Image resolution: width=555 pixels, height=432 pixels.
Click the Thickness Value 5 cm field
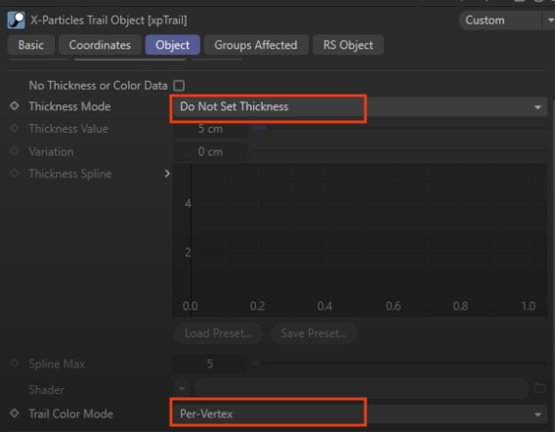point(211,129)
